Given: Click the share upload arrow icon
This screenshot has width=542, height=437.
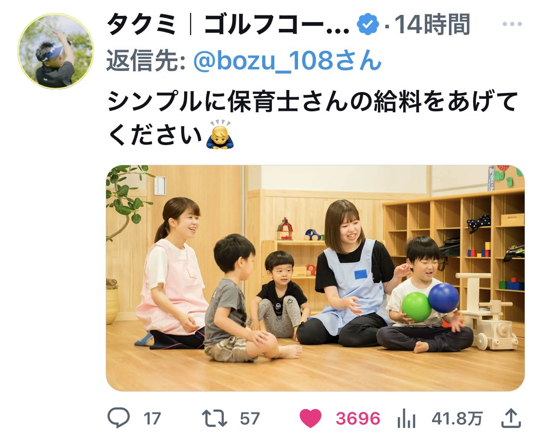Looking at the screenshot, I should pyautogui.click(x=511, y=418).
